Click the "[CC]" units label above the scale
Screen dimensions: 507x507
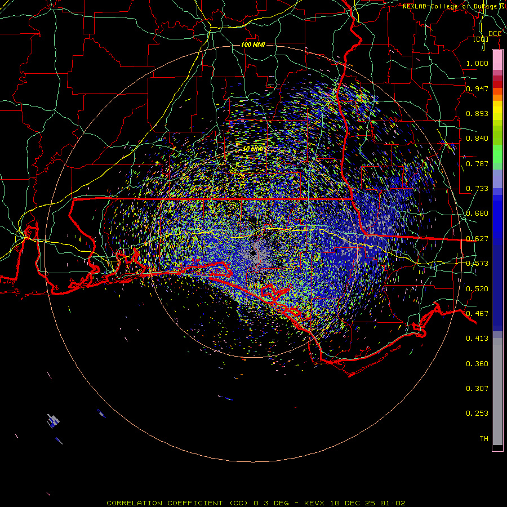click(481, 39)
